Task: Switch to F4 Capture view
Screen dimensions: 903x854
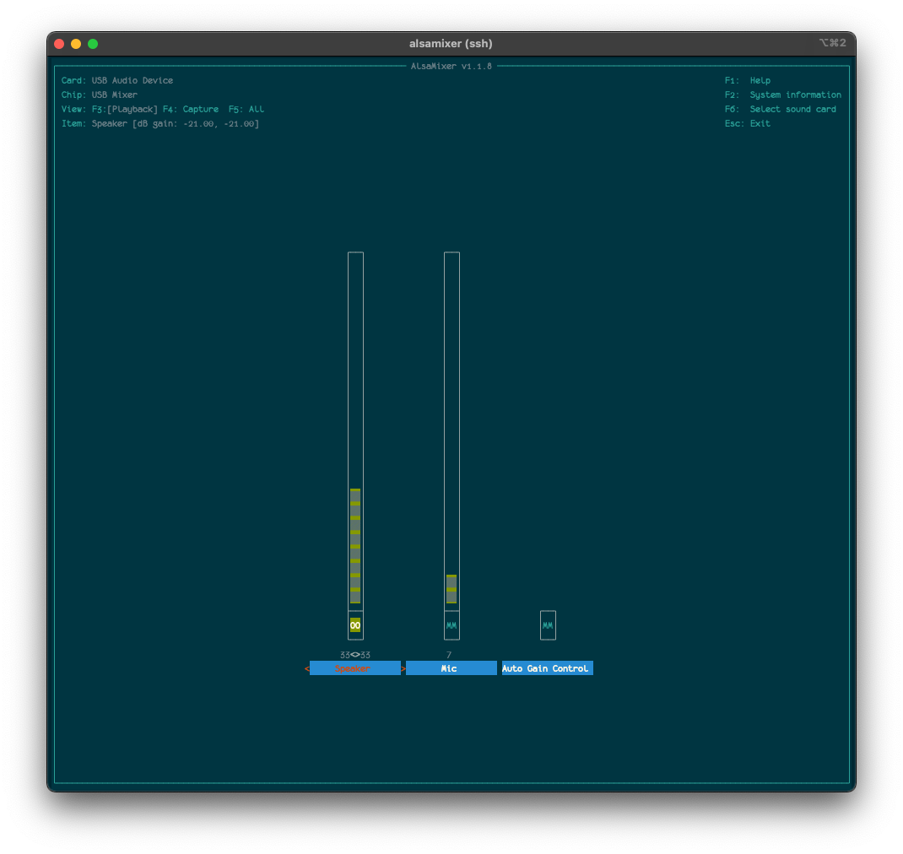Action: click(191, 109)
